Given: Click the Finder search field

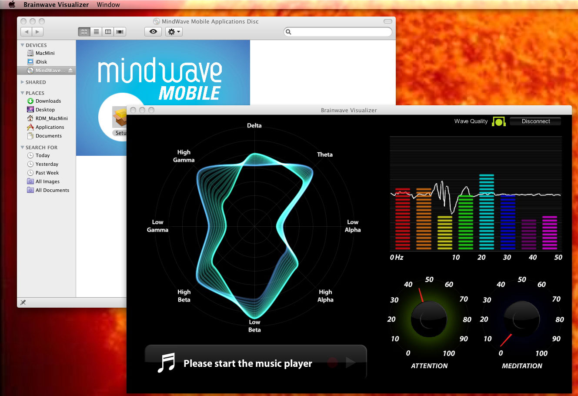Looking at the screenshot, I should [338, 32].
